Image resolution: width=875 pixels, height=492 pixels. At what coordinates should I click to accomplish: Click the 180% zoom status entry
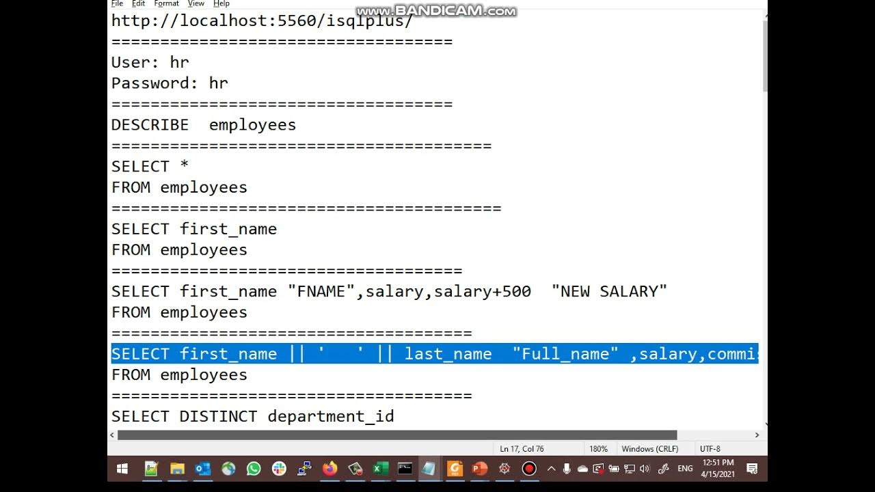click(598, 449)
